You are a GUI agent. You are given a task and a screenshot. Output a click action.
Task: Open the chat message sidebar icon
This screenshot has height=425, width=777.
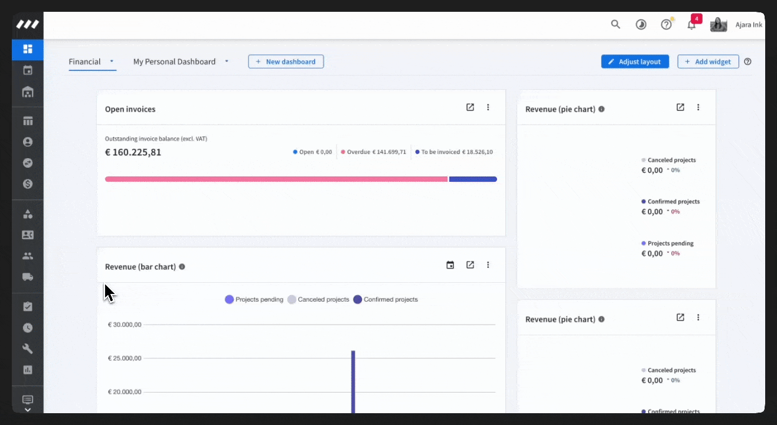pos(28,400)
